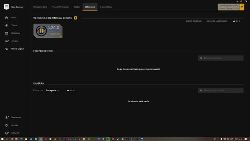Click the Verificando status on the engine card
The image size is (250, 141).
click(55, 34)
